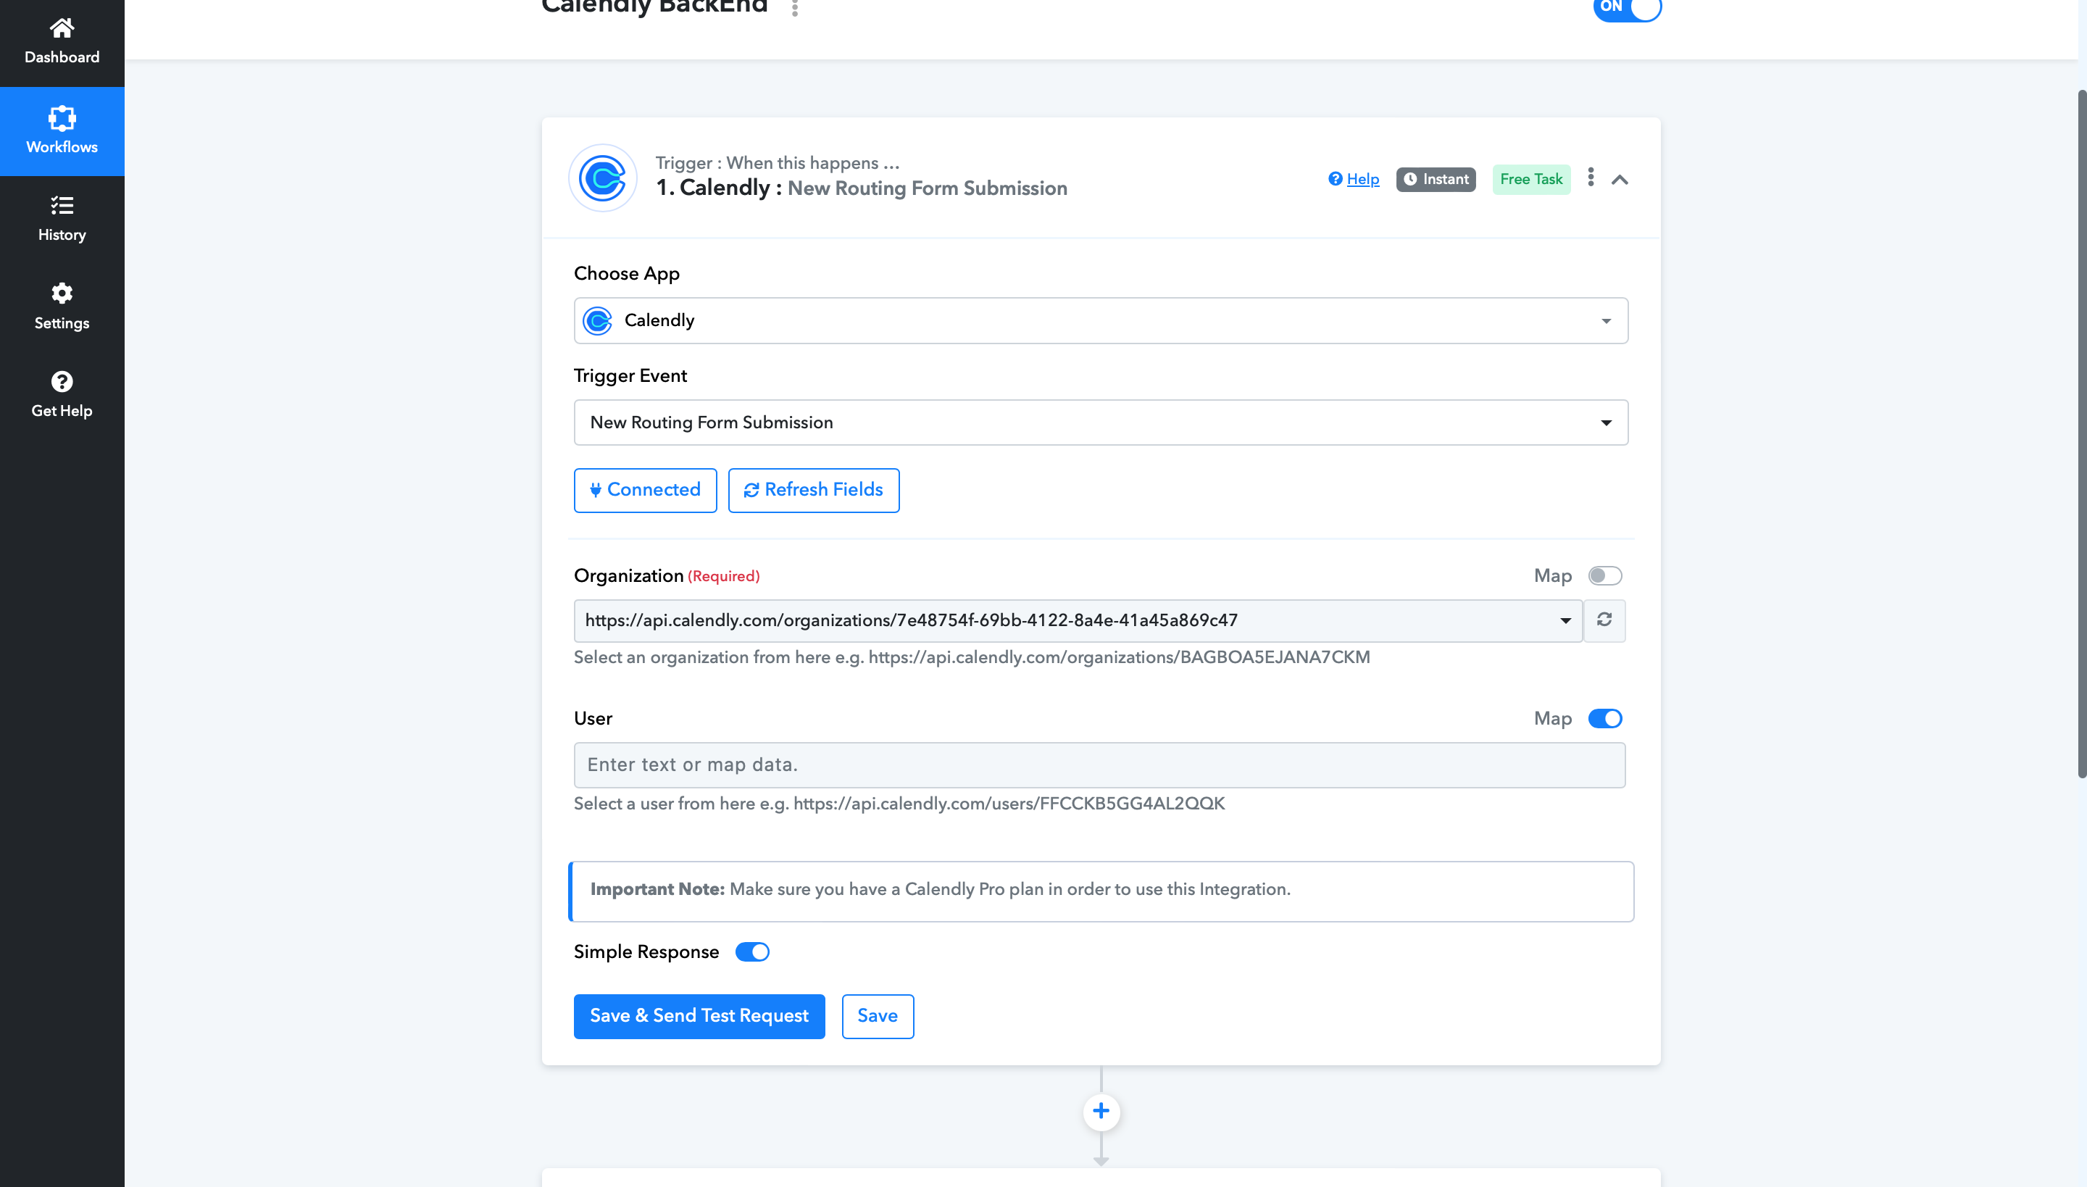Click the Save button
Screen dimensions: 2087x1187
coord(877,1016)
